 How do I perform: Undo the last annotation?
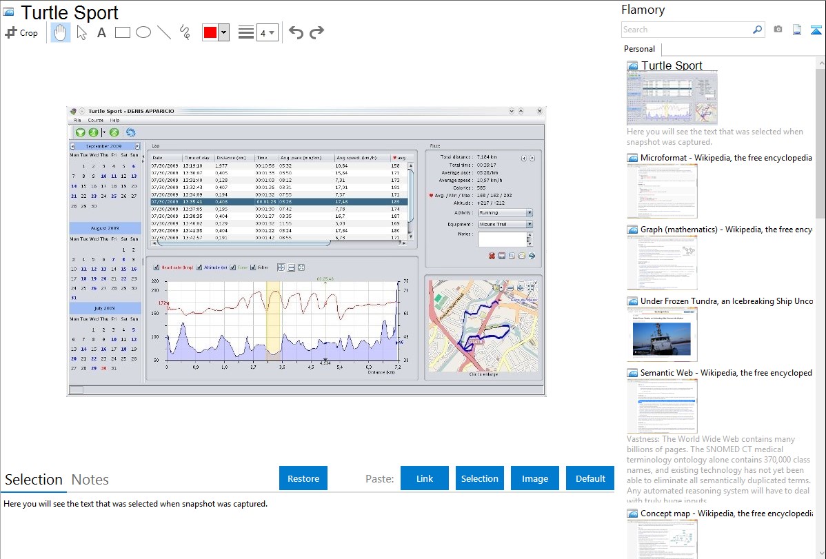coord(296,32)
